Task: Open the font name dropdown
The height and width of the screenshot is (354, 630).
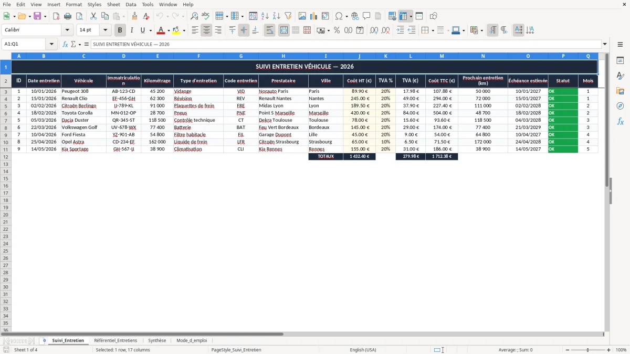Action: click(x=67, y=30)
